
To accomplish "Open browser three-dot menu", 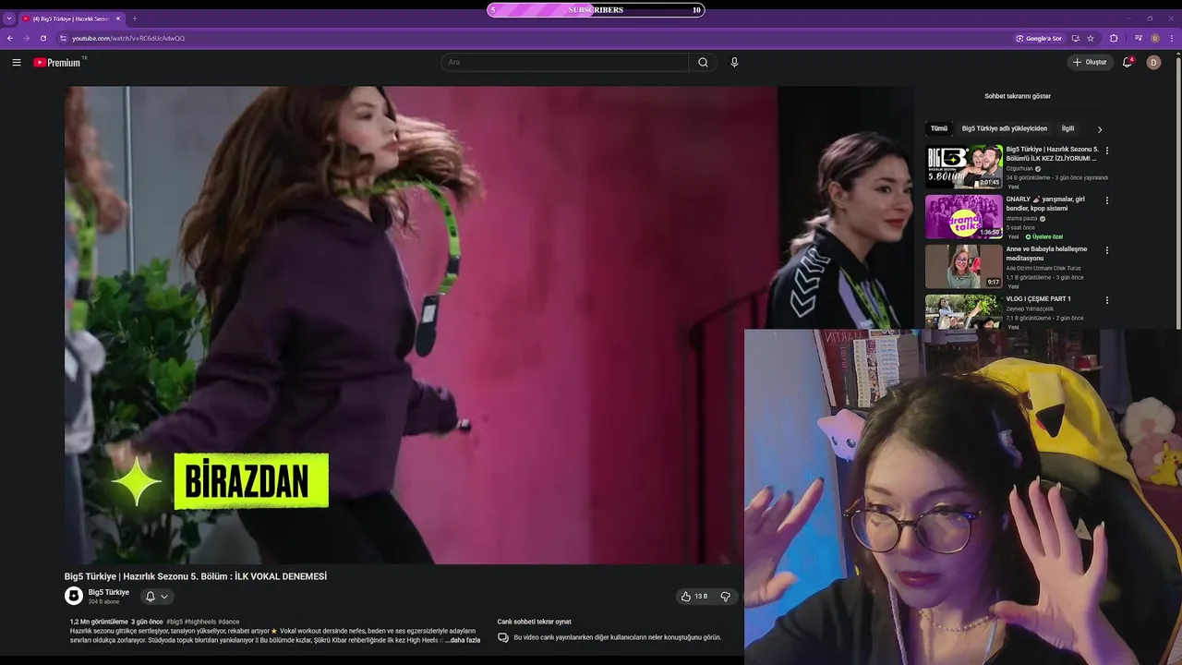I will [1172, 38].
